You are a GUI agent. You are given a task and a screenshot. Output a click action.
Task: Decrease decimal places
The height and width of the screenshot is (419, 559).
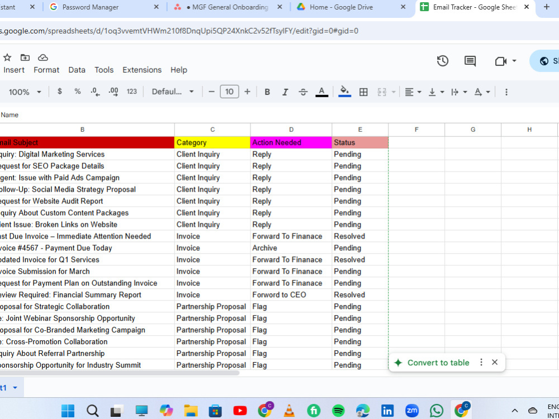click(95, 92)
